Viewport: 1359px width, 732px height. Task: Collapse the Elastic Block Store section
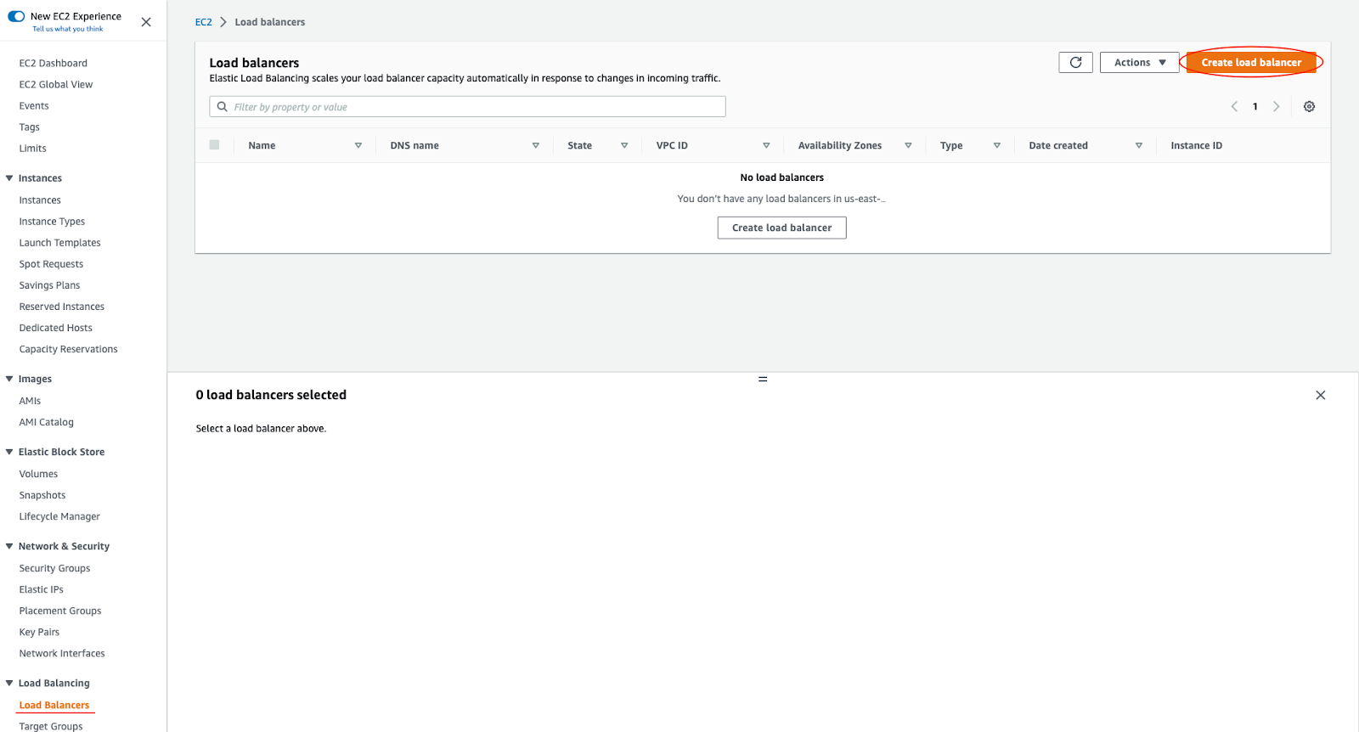point(9,452)
